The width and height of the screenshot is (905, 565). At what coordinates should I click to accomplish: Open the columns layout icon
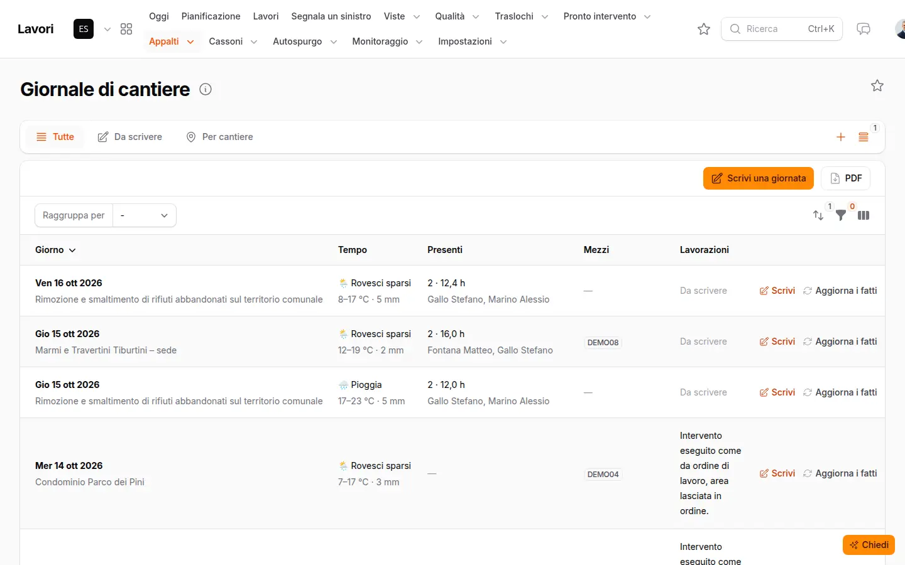click(864, 215)
